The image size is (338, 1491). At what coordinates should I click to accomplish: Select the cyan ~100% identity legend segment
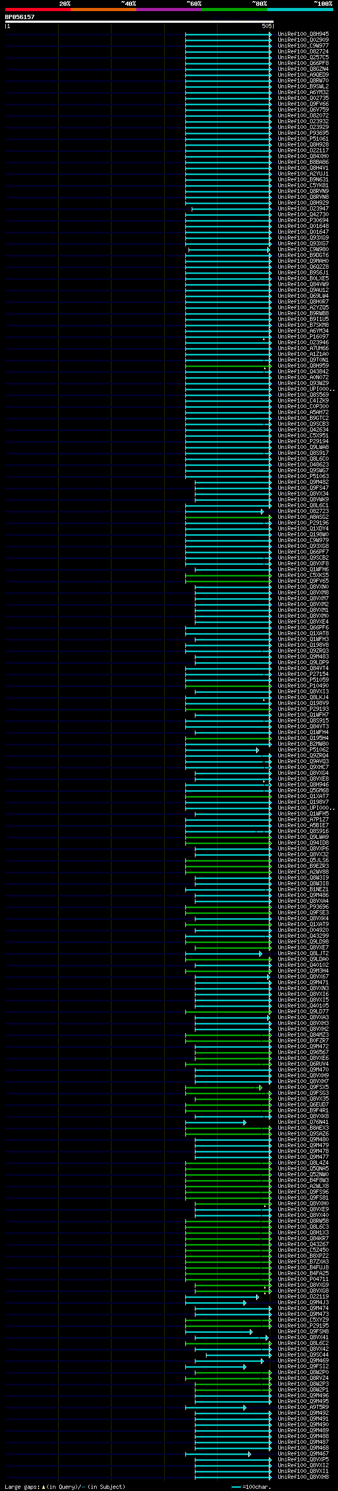pyautogui.click(x=300, y=10)
